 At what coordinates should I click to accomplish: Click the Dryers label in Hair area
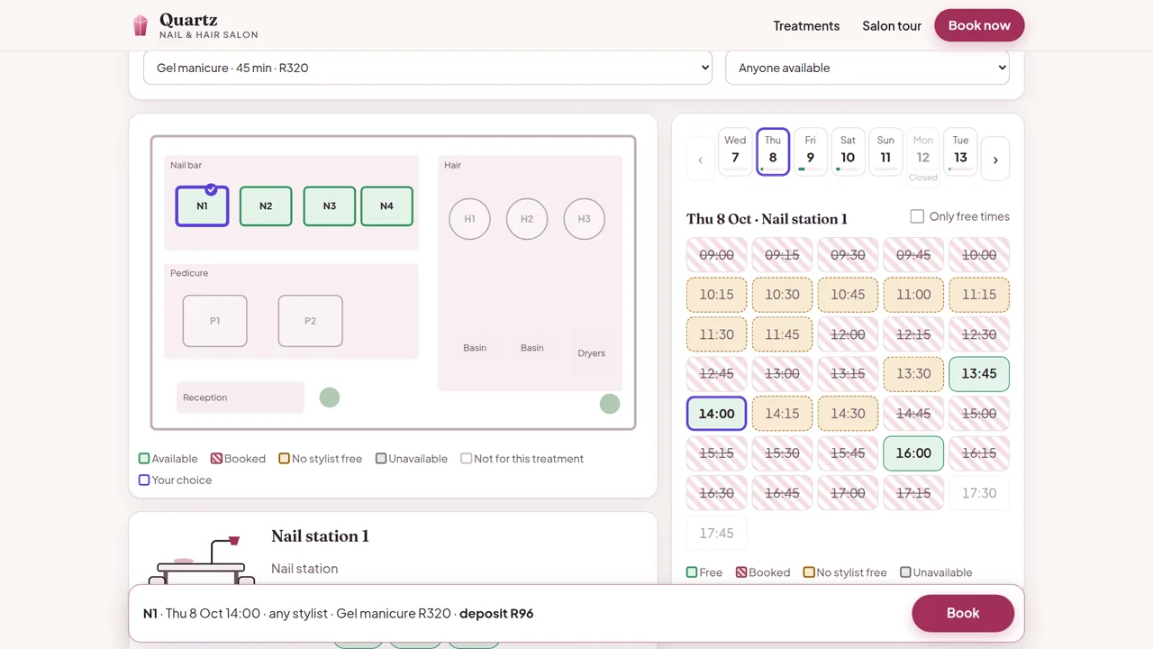(591, 353)
